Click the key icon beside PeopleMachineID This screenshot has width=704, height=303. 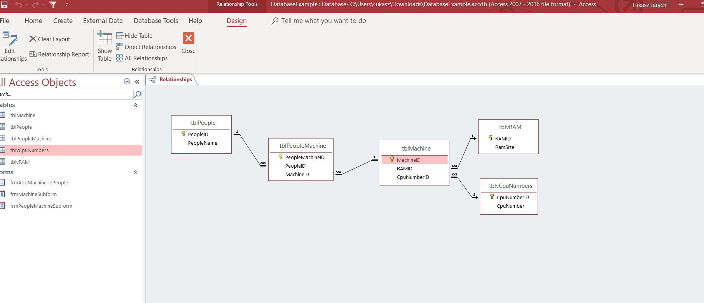coord(281,157)
